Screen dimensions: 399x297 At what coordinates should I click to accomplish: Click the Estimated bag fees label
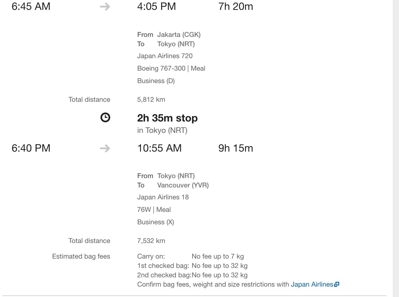[81, 256]
